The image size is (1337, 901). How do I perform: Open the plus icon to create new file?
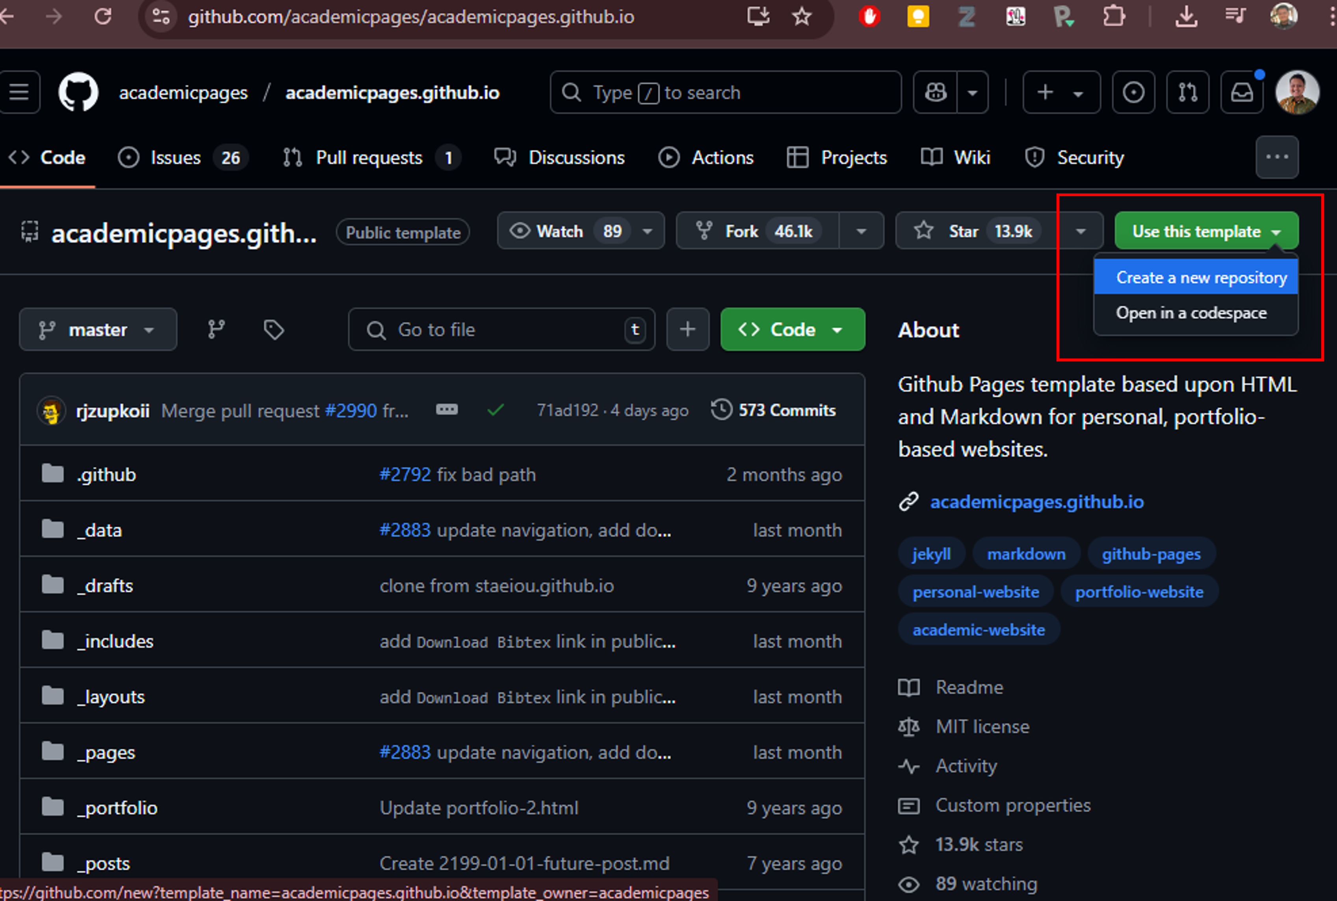[x=688, y=329]
